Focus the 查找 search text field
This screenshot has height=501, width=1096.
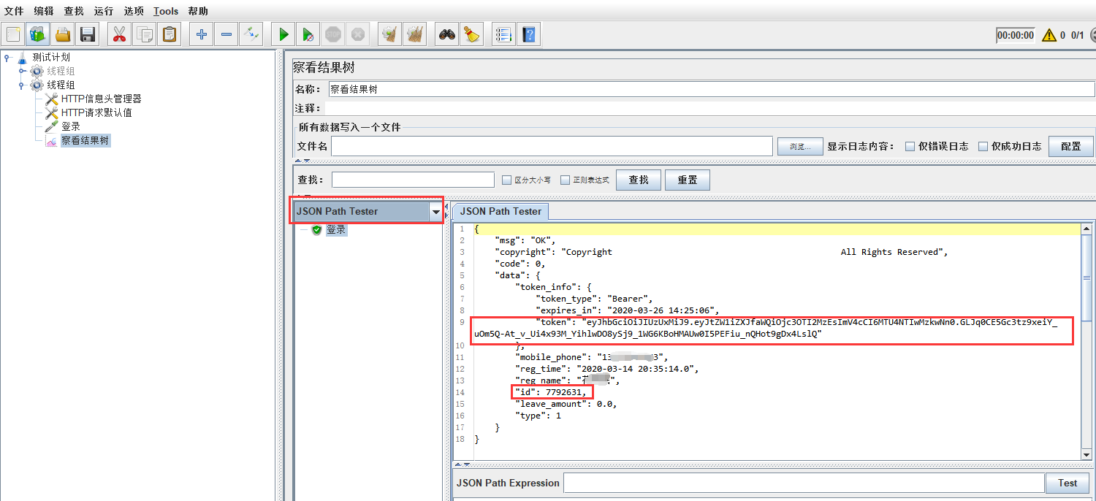413,180
